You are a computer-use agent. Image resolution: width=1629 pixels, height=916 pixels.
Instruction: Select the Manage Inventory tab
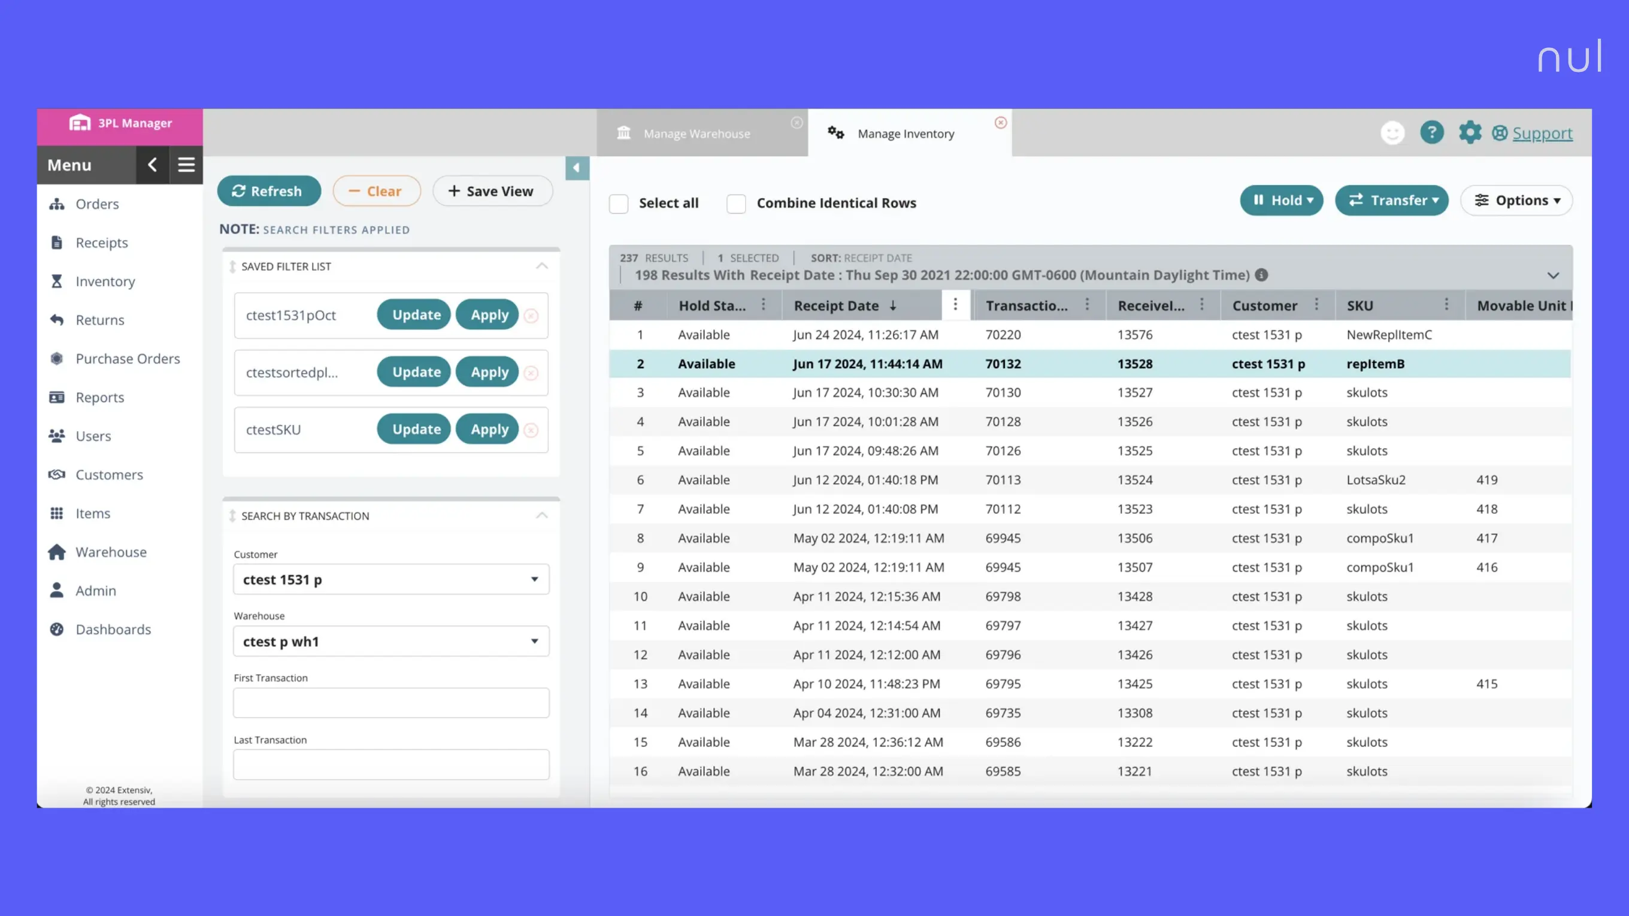click(905, 133)
